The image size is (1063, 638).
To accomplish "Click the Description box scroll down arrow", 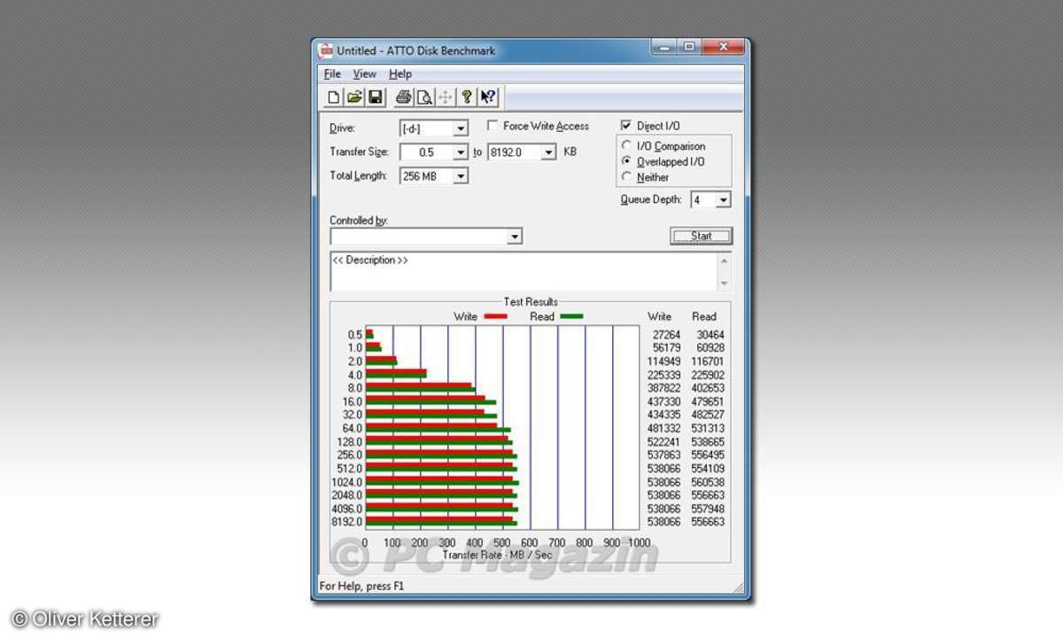I will click(725, 283).
